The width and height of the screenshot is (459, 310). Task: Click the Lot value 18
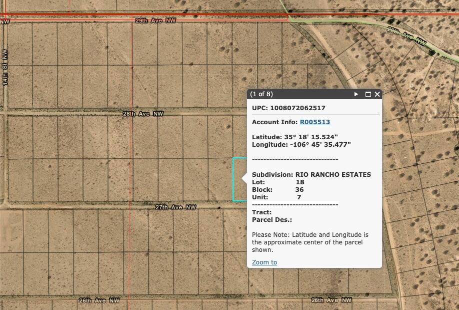tap(300, 182)
